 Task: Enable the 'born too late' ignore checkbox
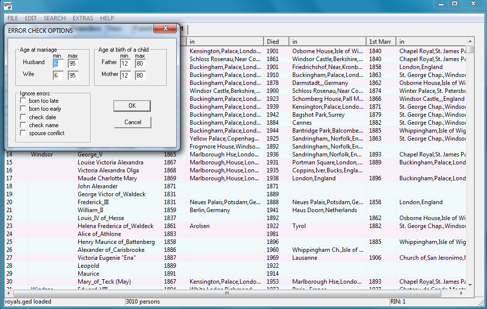pos(23,100)
